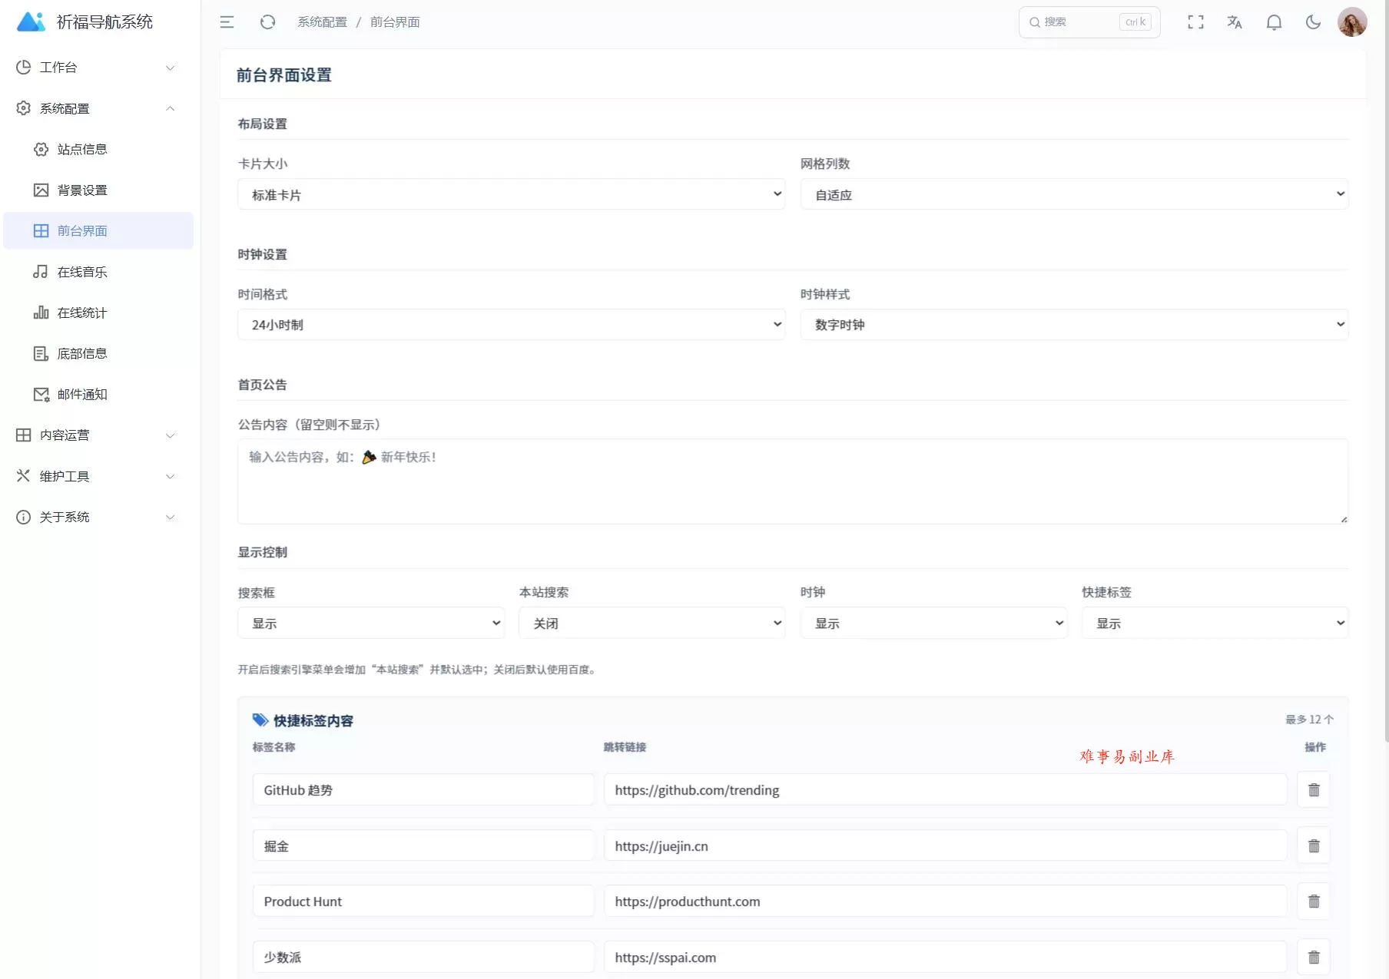
Task: Click the 最多 12 个 text
Action: click(x=1309, y=719)
